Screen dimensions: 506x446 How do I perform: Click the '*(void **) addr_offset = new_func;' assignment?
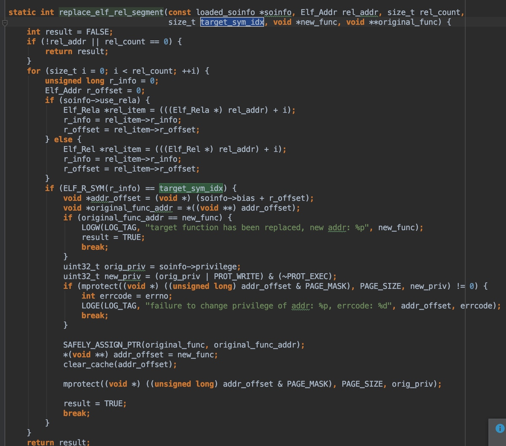(x=141, y=355)
